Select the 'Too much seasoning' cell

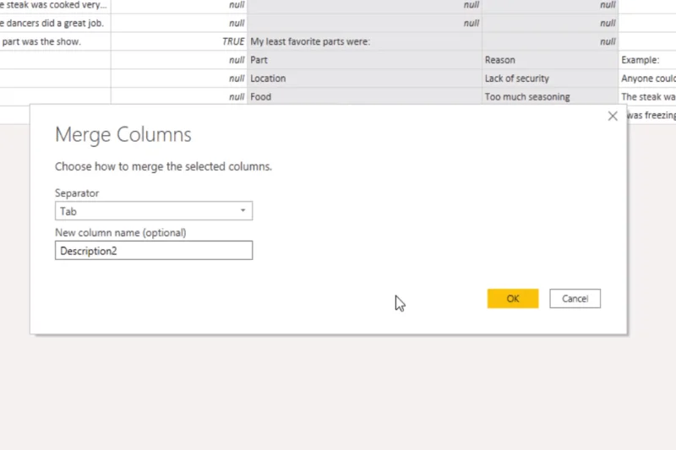pyautogui.click(x=550, y=96)
